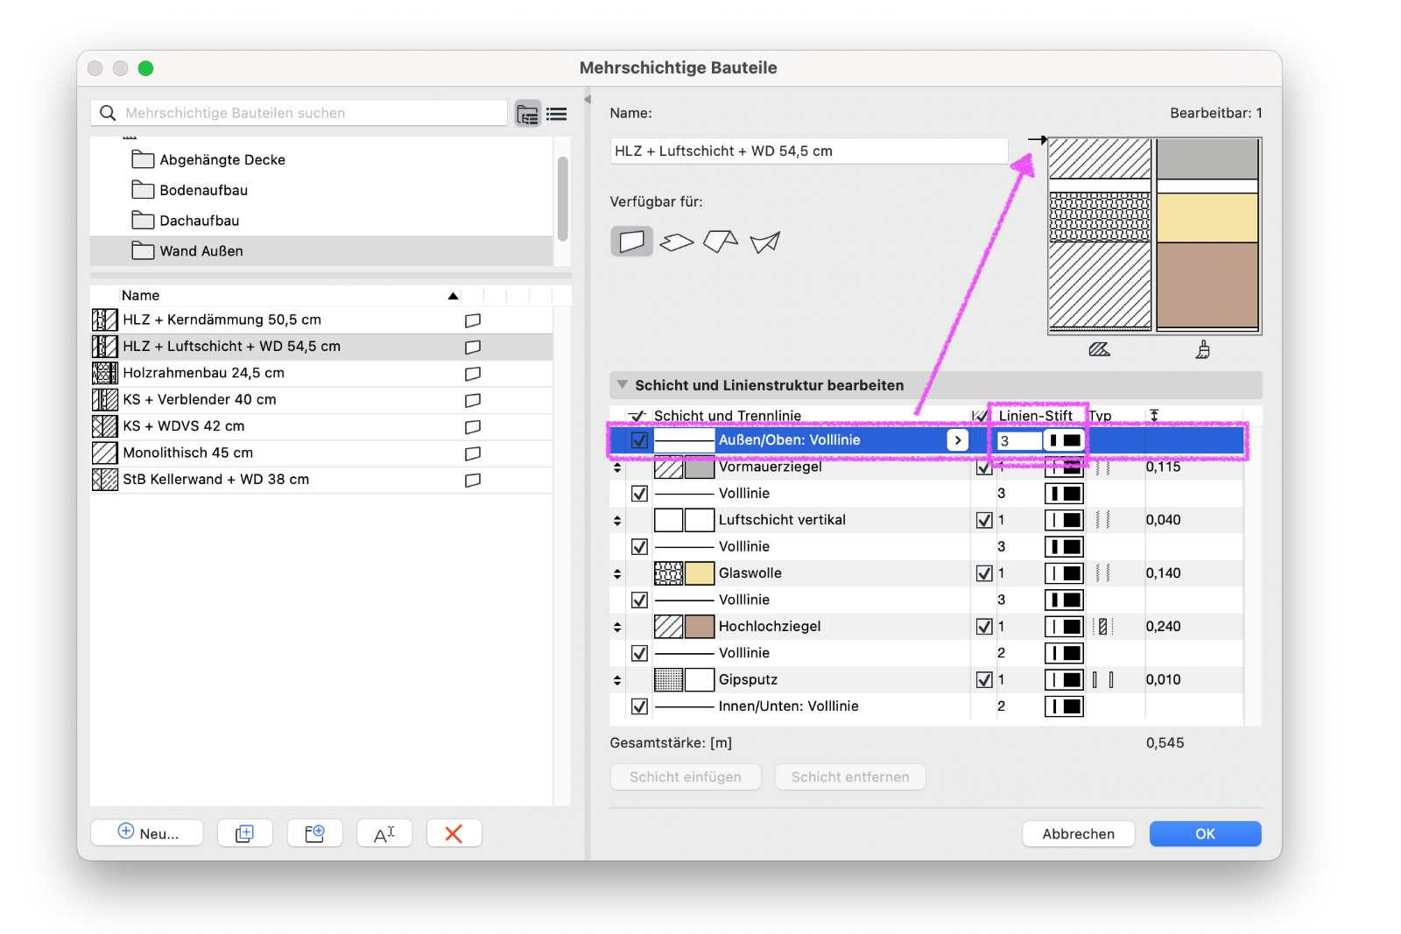Click the brown Hochlochziegel color swatch
The image size is (1401, 934).
[x=700, y=627]
